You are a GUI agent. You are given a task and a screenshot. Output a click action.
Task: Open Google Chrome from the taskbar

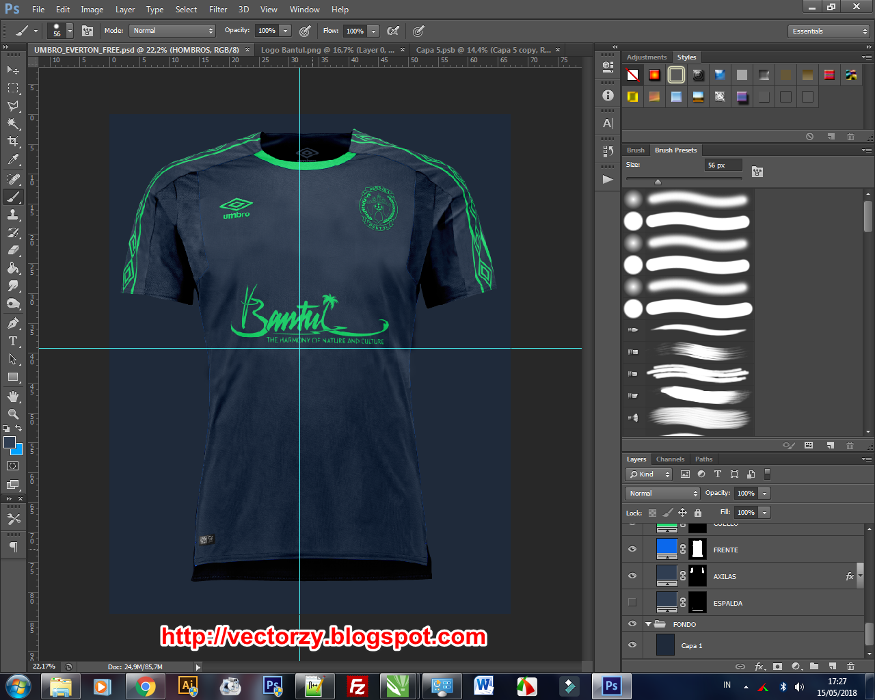tap(146, 686)
